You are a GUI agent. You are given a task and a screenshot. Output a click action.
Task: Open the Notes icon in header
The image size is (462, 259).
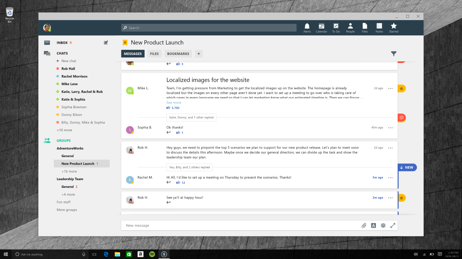point(379,28)
